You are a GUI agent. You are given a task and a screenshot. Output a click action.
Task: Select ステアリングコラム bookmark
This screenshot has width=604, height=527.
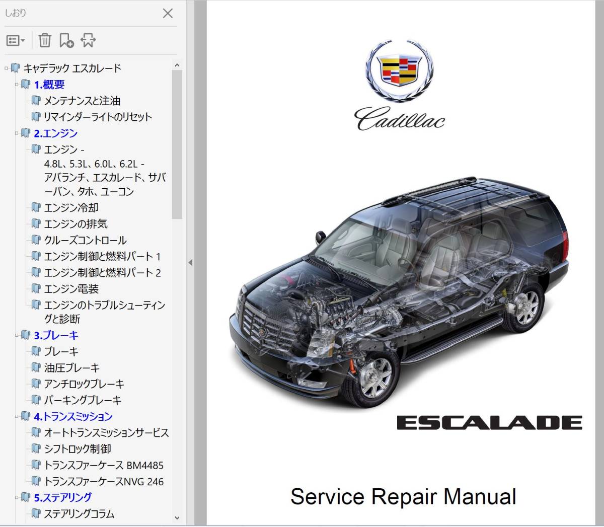79,513
